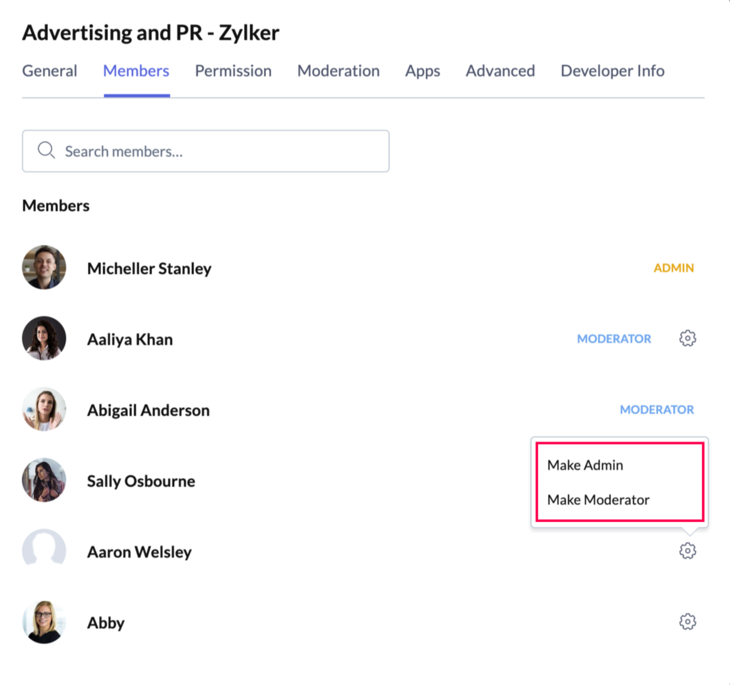The width and height of the screenshot is (730, 685).
Task: Click Aaron Welsley's placeholder avatar
Action: click(x=44, y=551)
